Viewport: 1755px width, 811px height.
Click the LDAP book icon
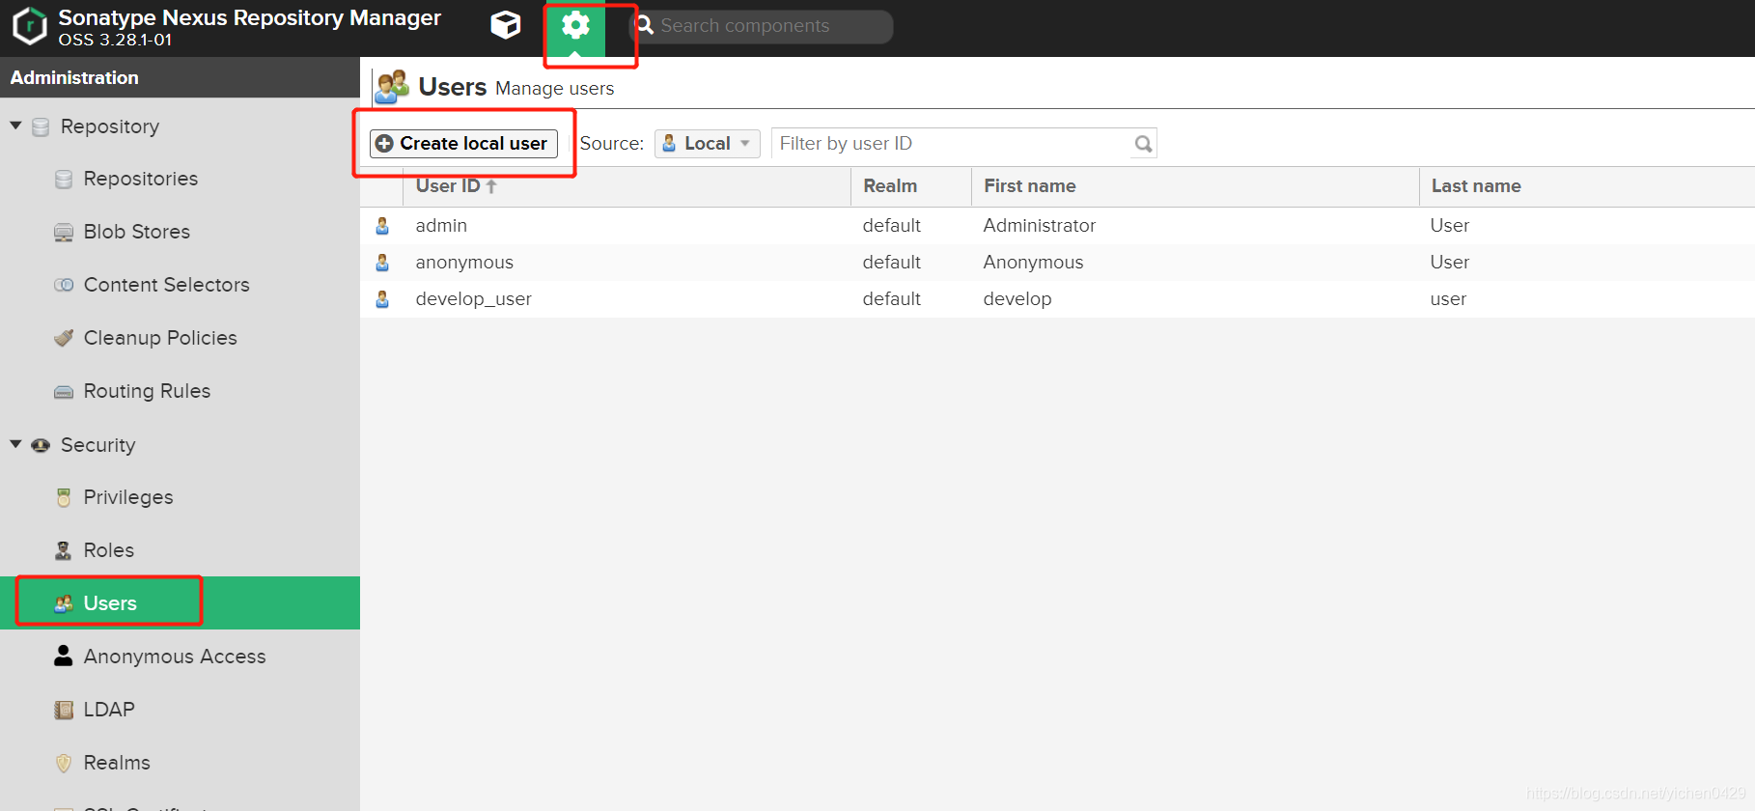click(64, 710)
